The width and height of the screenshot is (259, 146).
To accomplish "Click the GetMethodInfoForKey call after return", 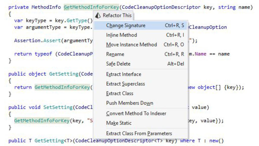I will [62, 87].
